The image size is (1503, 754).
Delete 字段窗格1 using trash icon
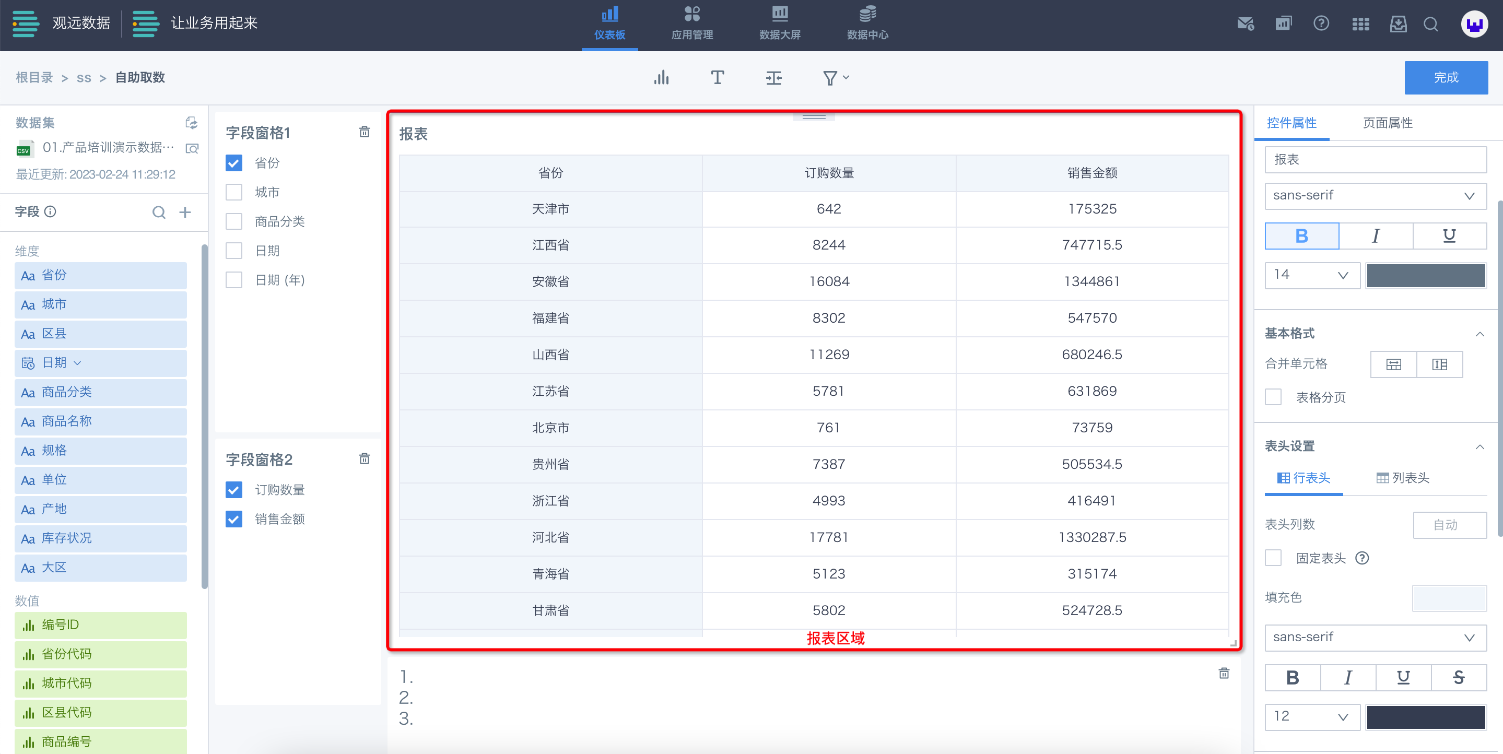364,132
